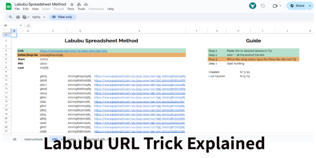Screen dimensions: 316x158
Task: Select the Mid label cell
Action: point(28,63)
